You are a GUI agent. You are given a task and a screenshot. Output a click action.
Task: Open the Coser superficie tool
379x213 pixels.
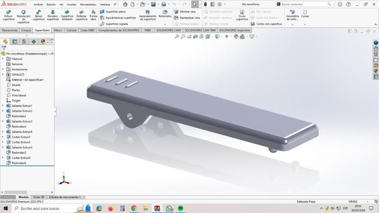242,15
